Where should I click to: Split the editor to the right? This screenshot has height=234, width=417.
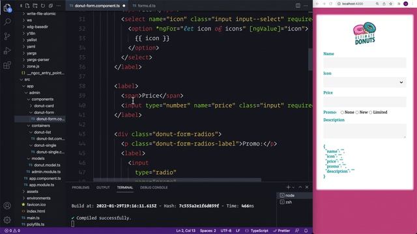point(298,6)
